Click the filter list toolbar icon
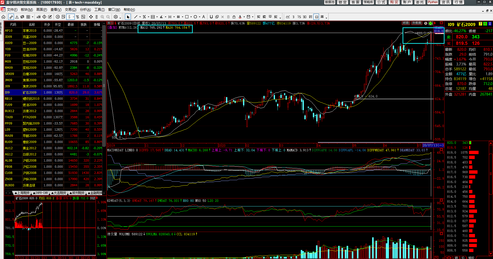493x259 pixels. 78,17
